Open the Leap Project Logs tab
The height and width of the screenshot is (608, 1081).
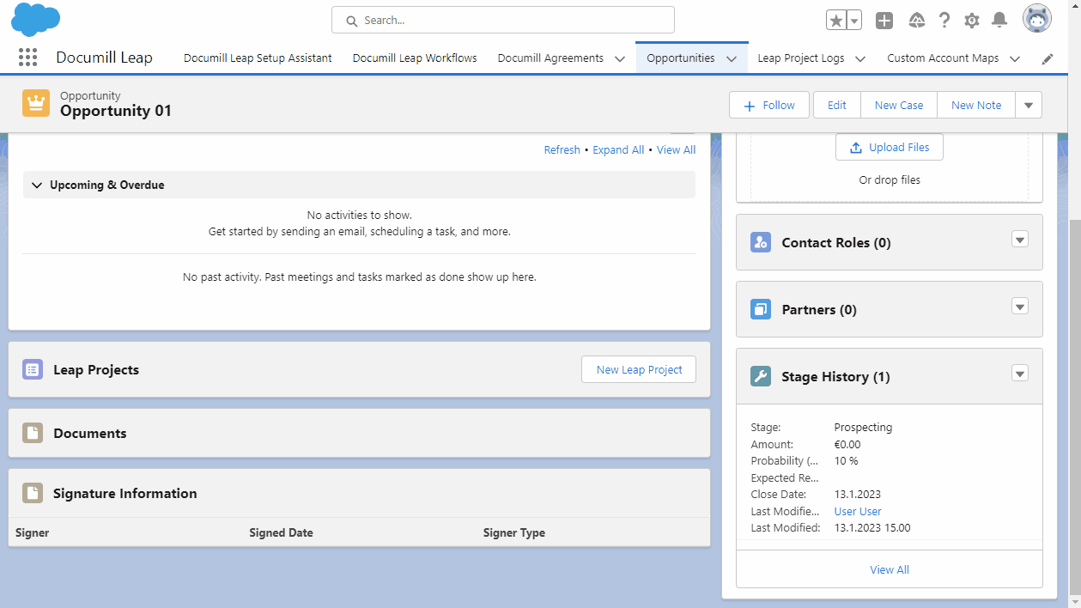799,58
